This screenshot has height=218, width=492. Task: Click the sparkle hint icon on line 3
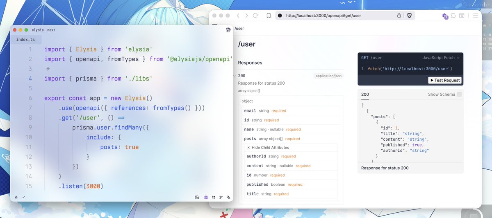48,69
